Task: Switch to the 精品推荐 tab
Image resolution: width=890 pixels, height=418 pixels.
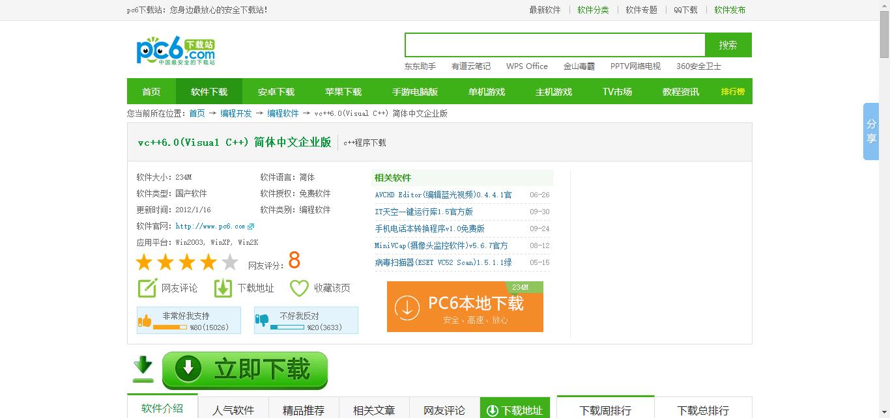Action: [304, 409]
